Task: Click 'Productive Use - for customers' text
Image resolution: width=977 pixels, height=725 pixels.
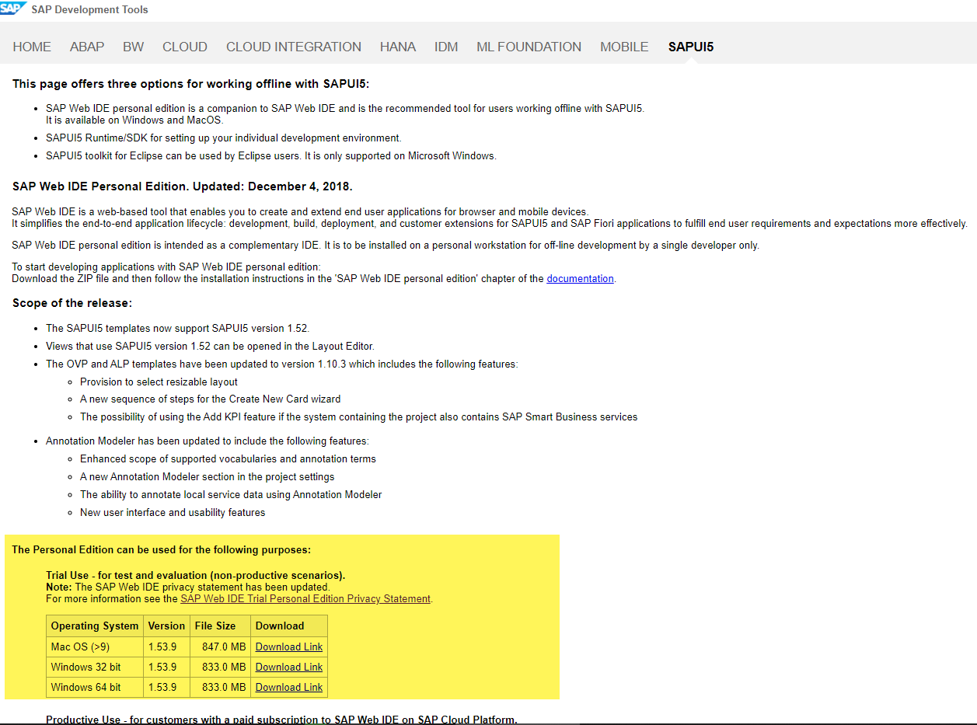Action: pos(281,719)
